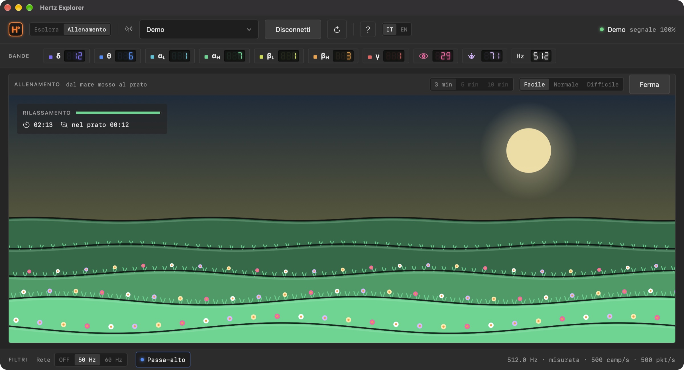The width and height of the screenshot is (684, 370).
Task: Toggle the Passa-alto filter
Action: pyautogui.click(x=163, y=359)
